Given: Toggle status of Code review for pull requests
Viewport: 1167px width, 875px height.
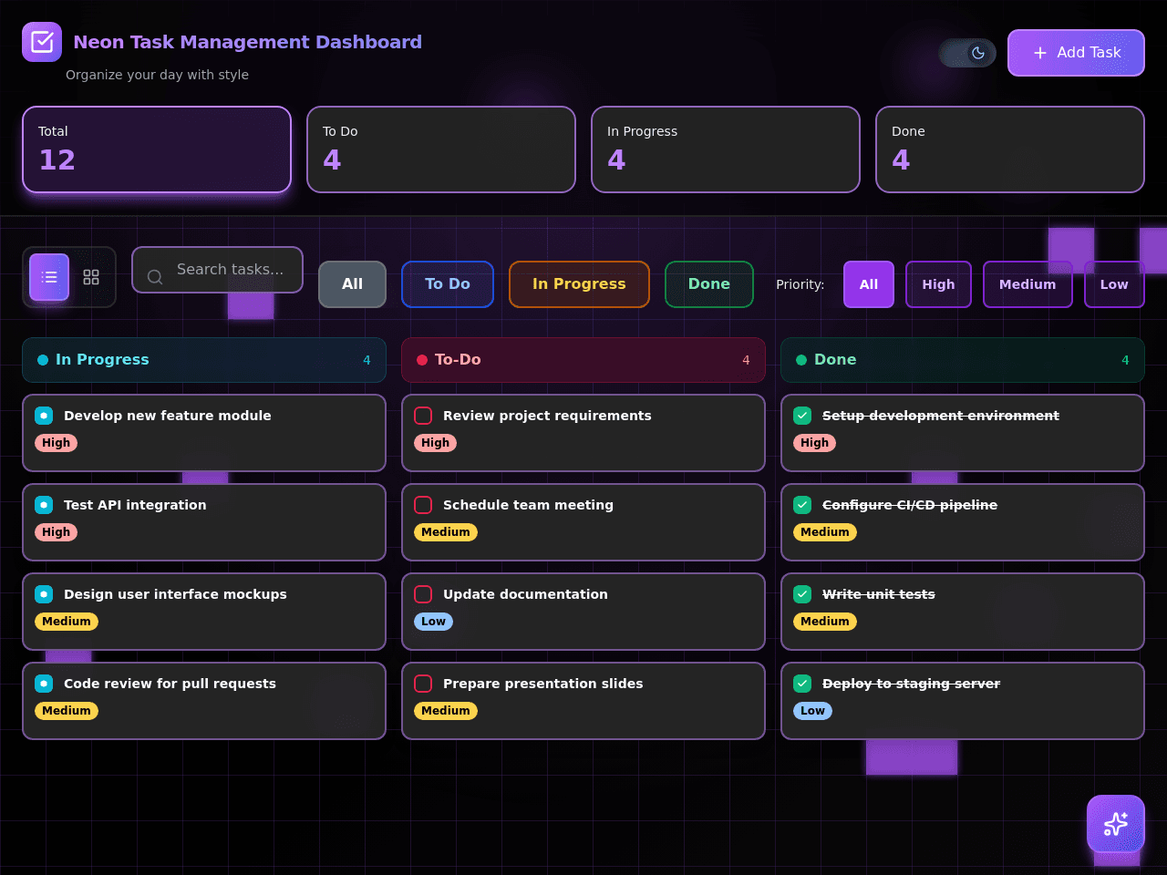Looking at the screenshot, I should pos(44,684).
